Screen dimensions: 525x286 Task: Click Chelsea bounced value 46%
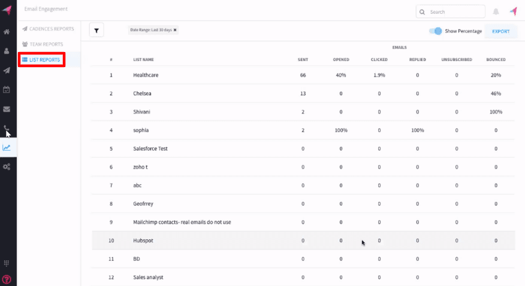click(x=496, y=93)
